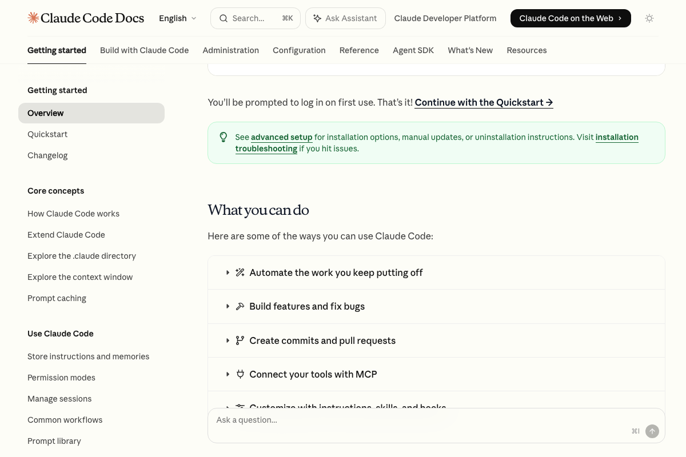Open Manage sessions in the sidebar
686x457 pixels.
tap(59, 399)
